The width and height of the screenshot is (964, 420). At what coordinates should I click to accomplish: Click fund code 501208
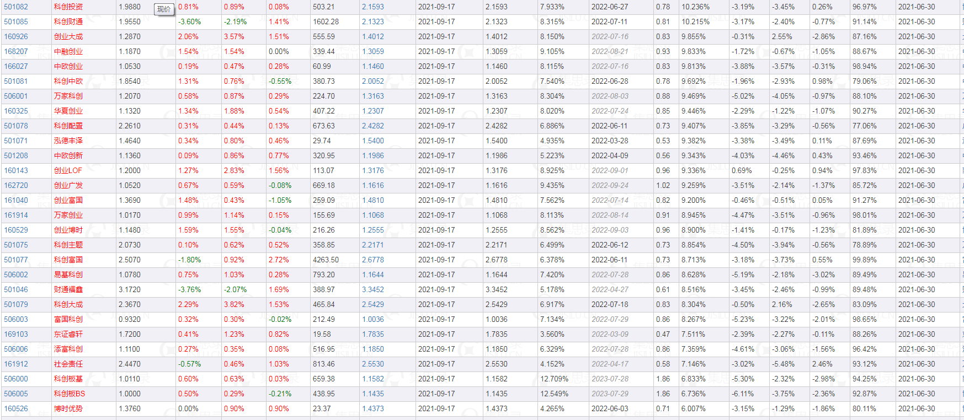point(16,155)
